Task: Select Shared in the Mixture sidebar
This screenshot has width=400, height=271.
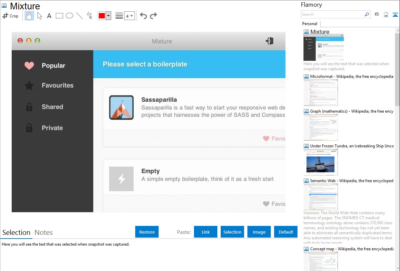Action: click(x=52, y=107)
